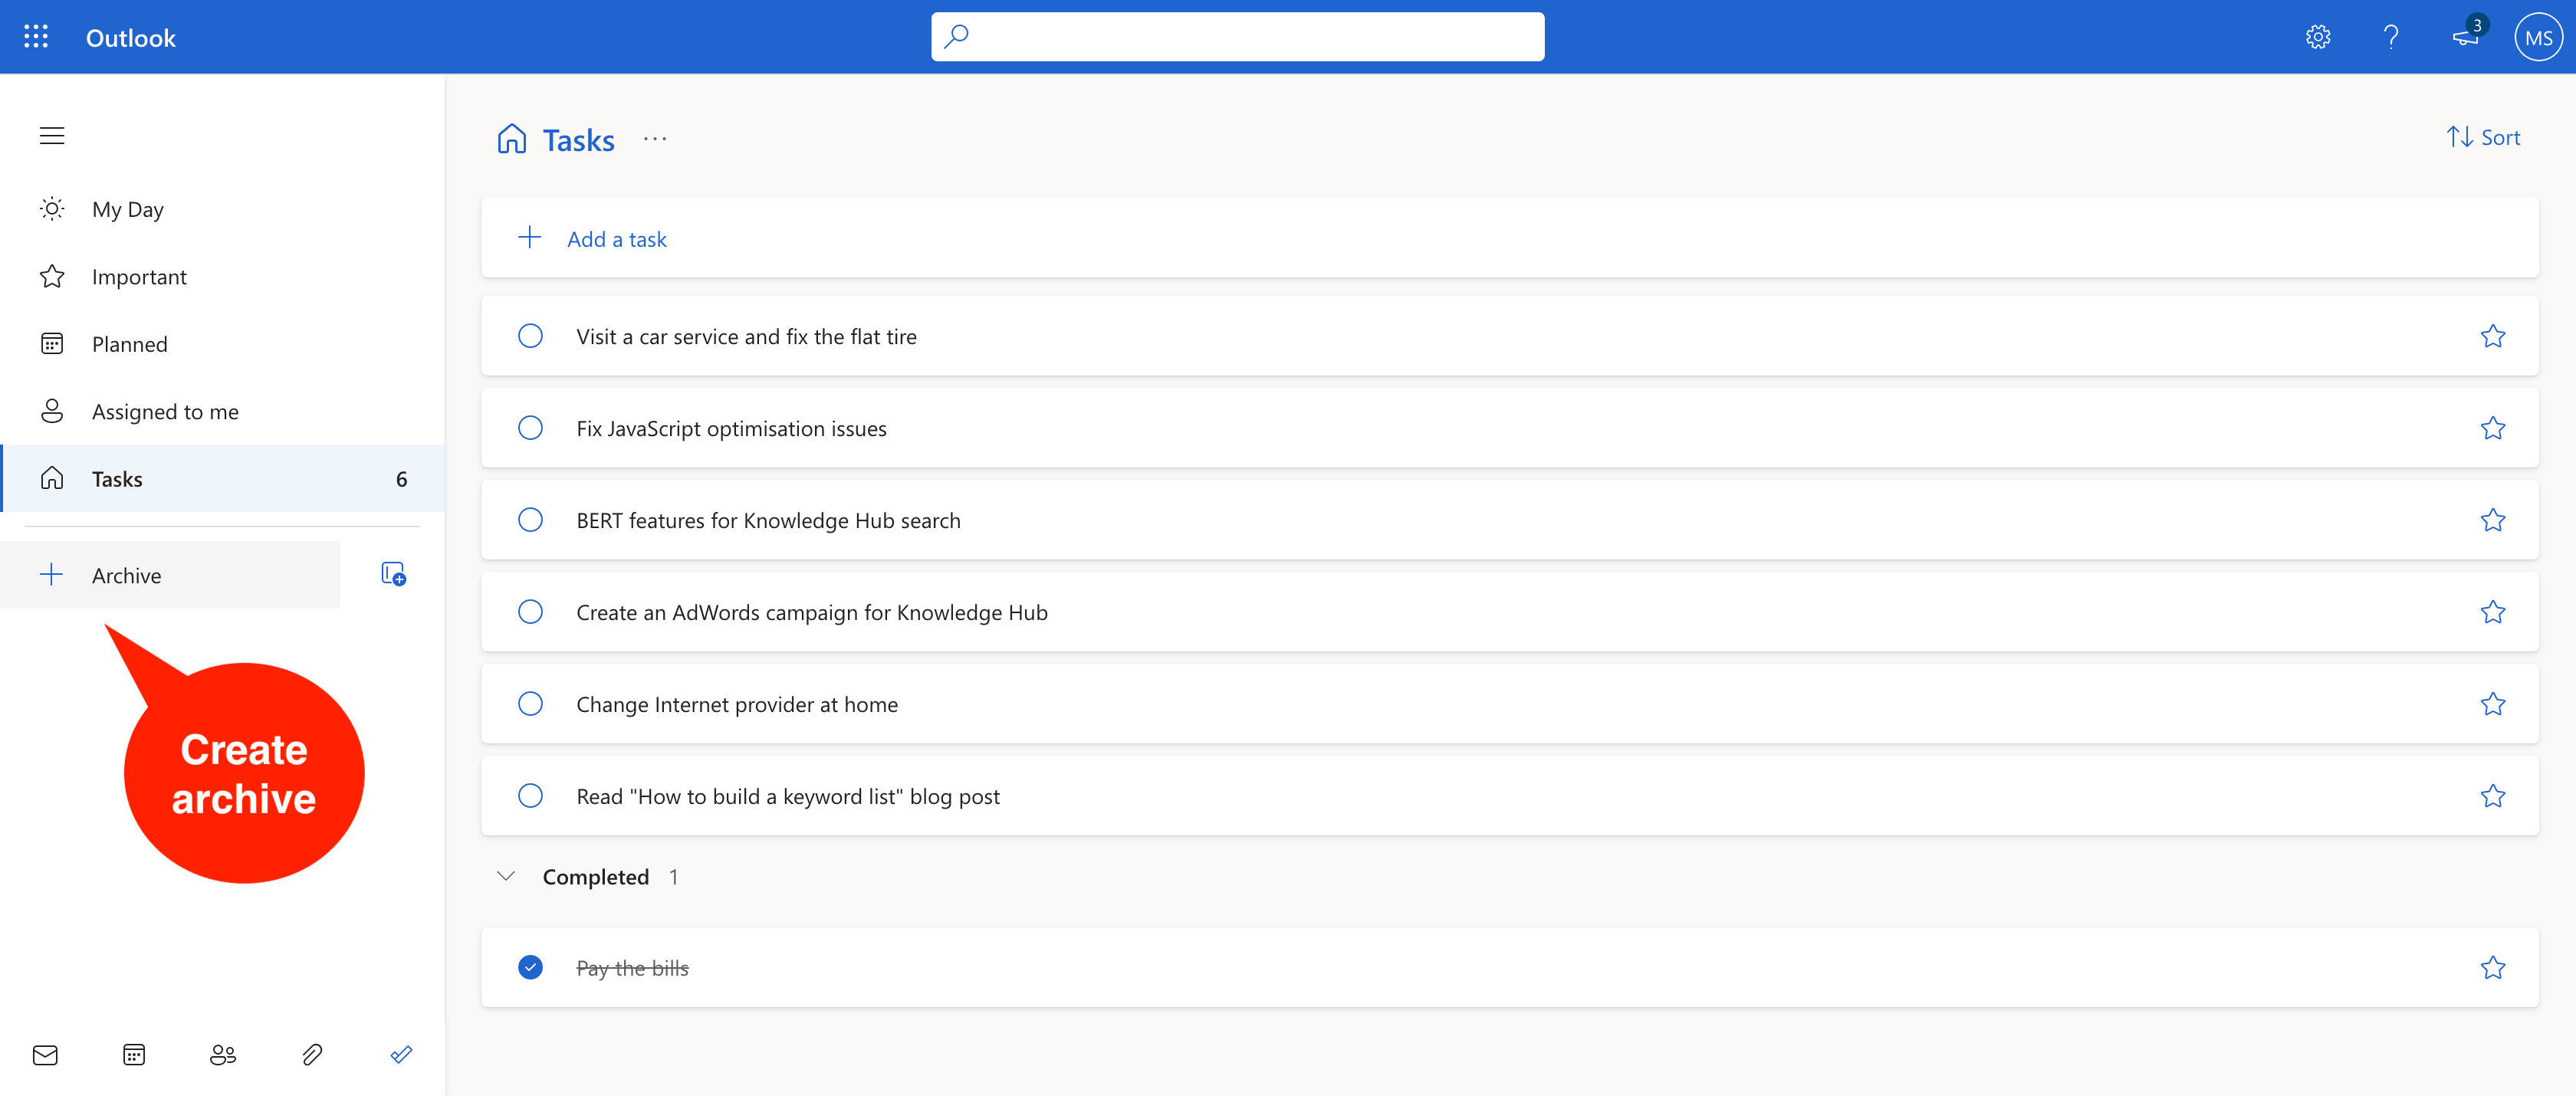Open the announcements megaphone with badge 3
The image size is (2576, 1096).
(2464, 37)
